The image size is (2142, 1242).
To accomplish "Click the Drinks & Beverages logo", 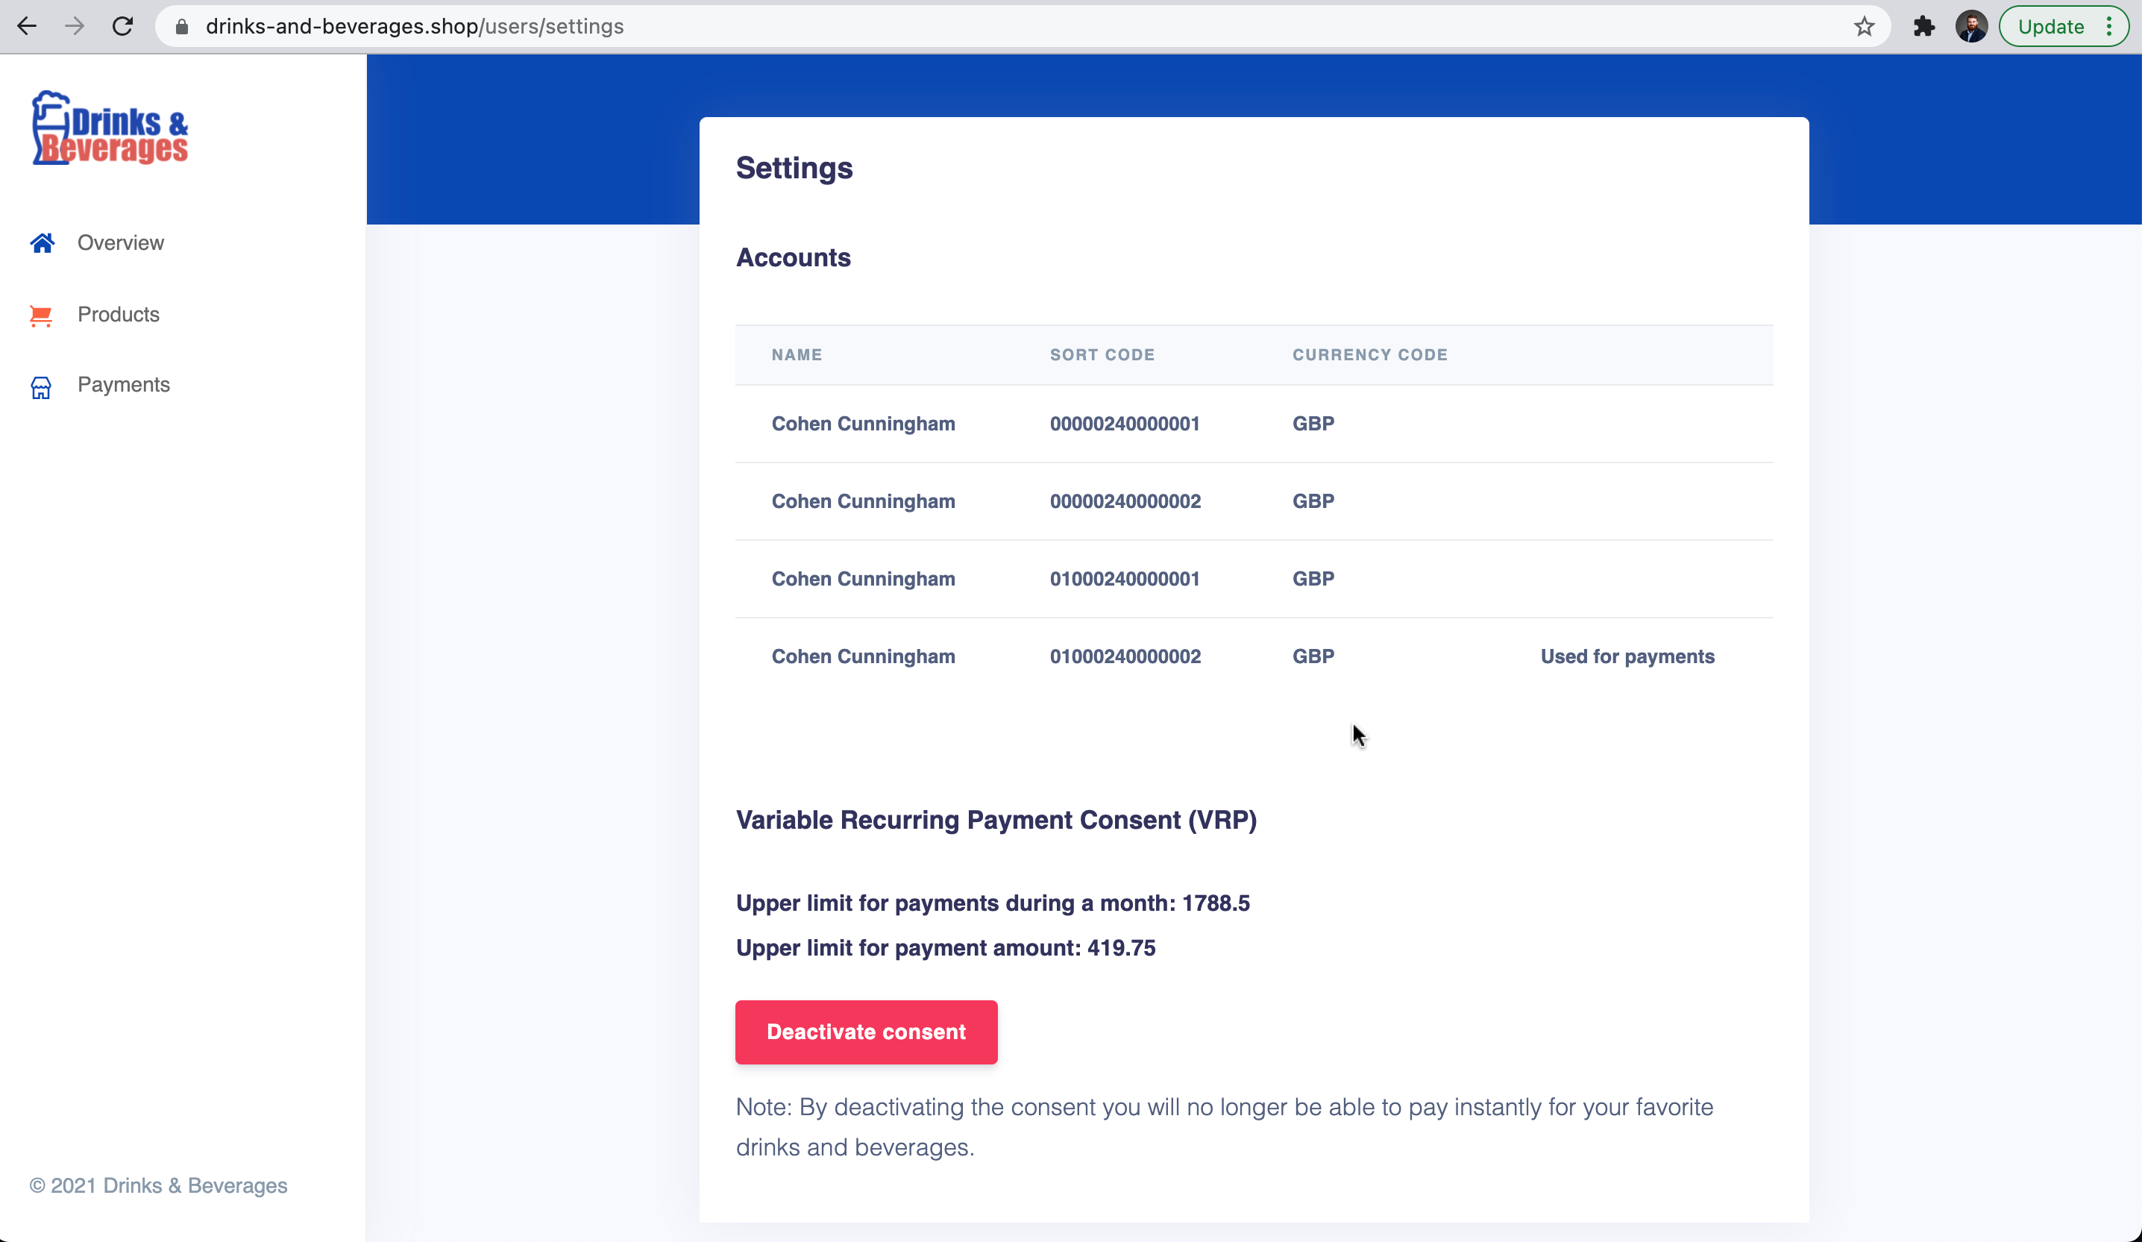I will 110,128.
